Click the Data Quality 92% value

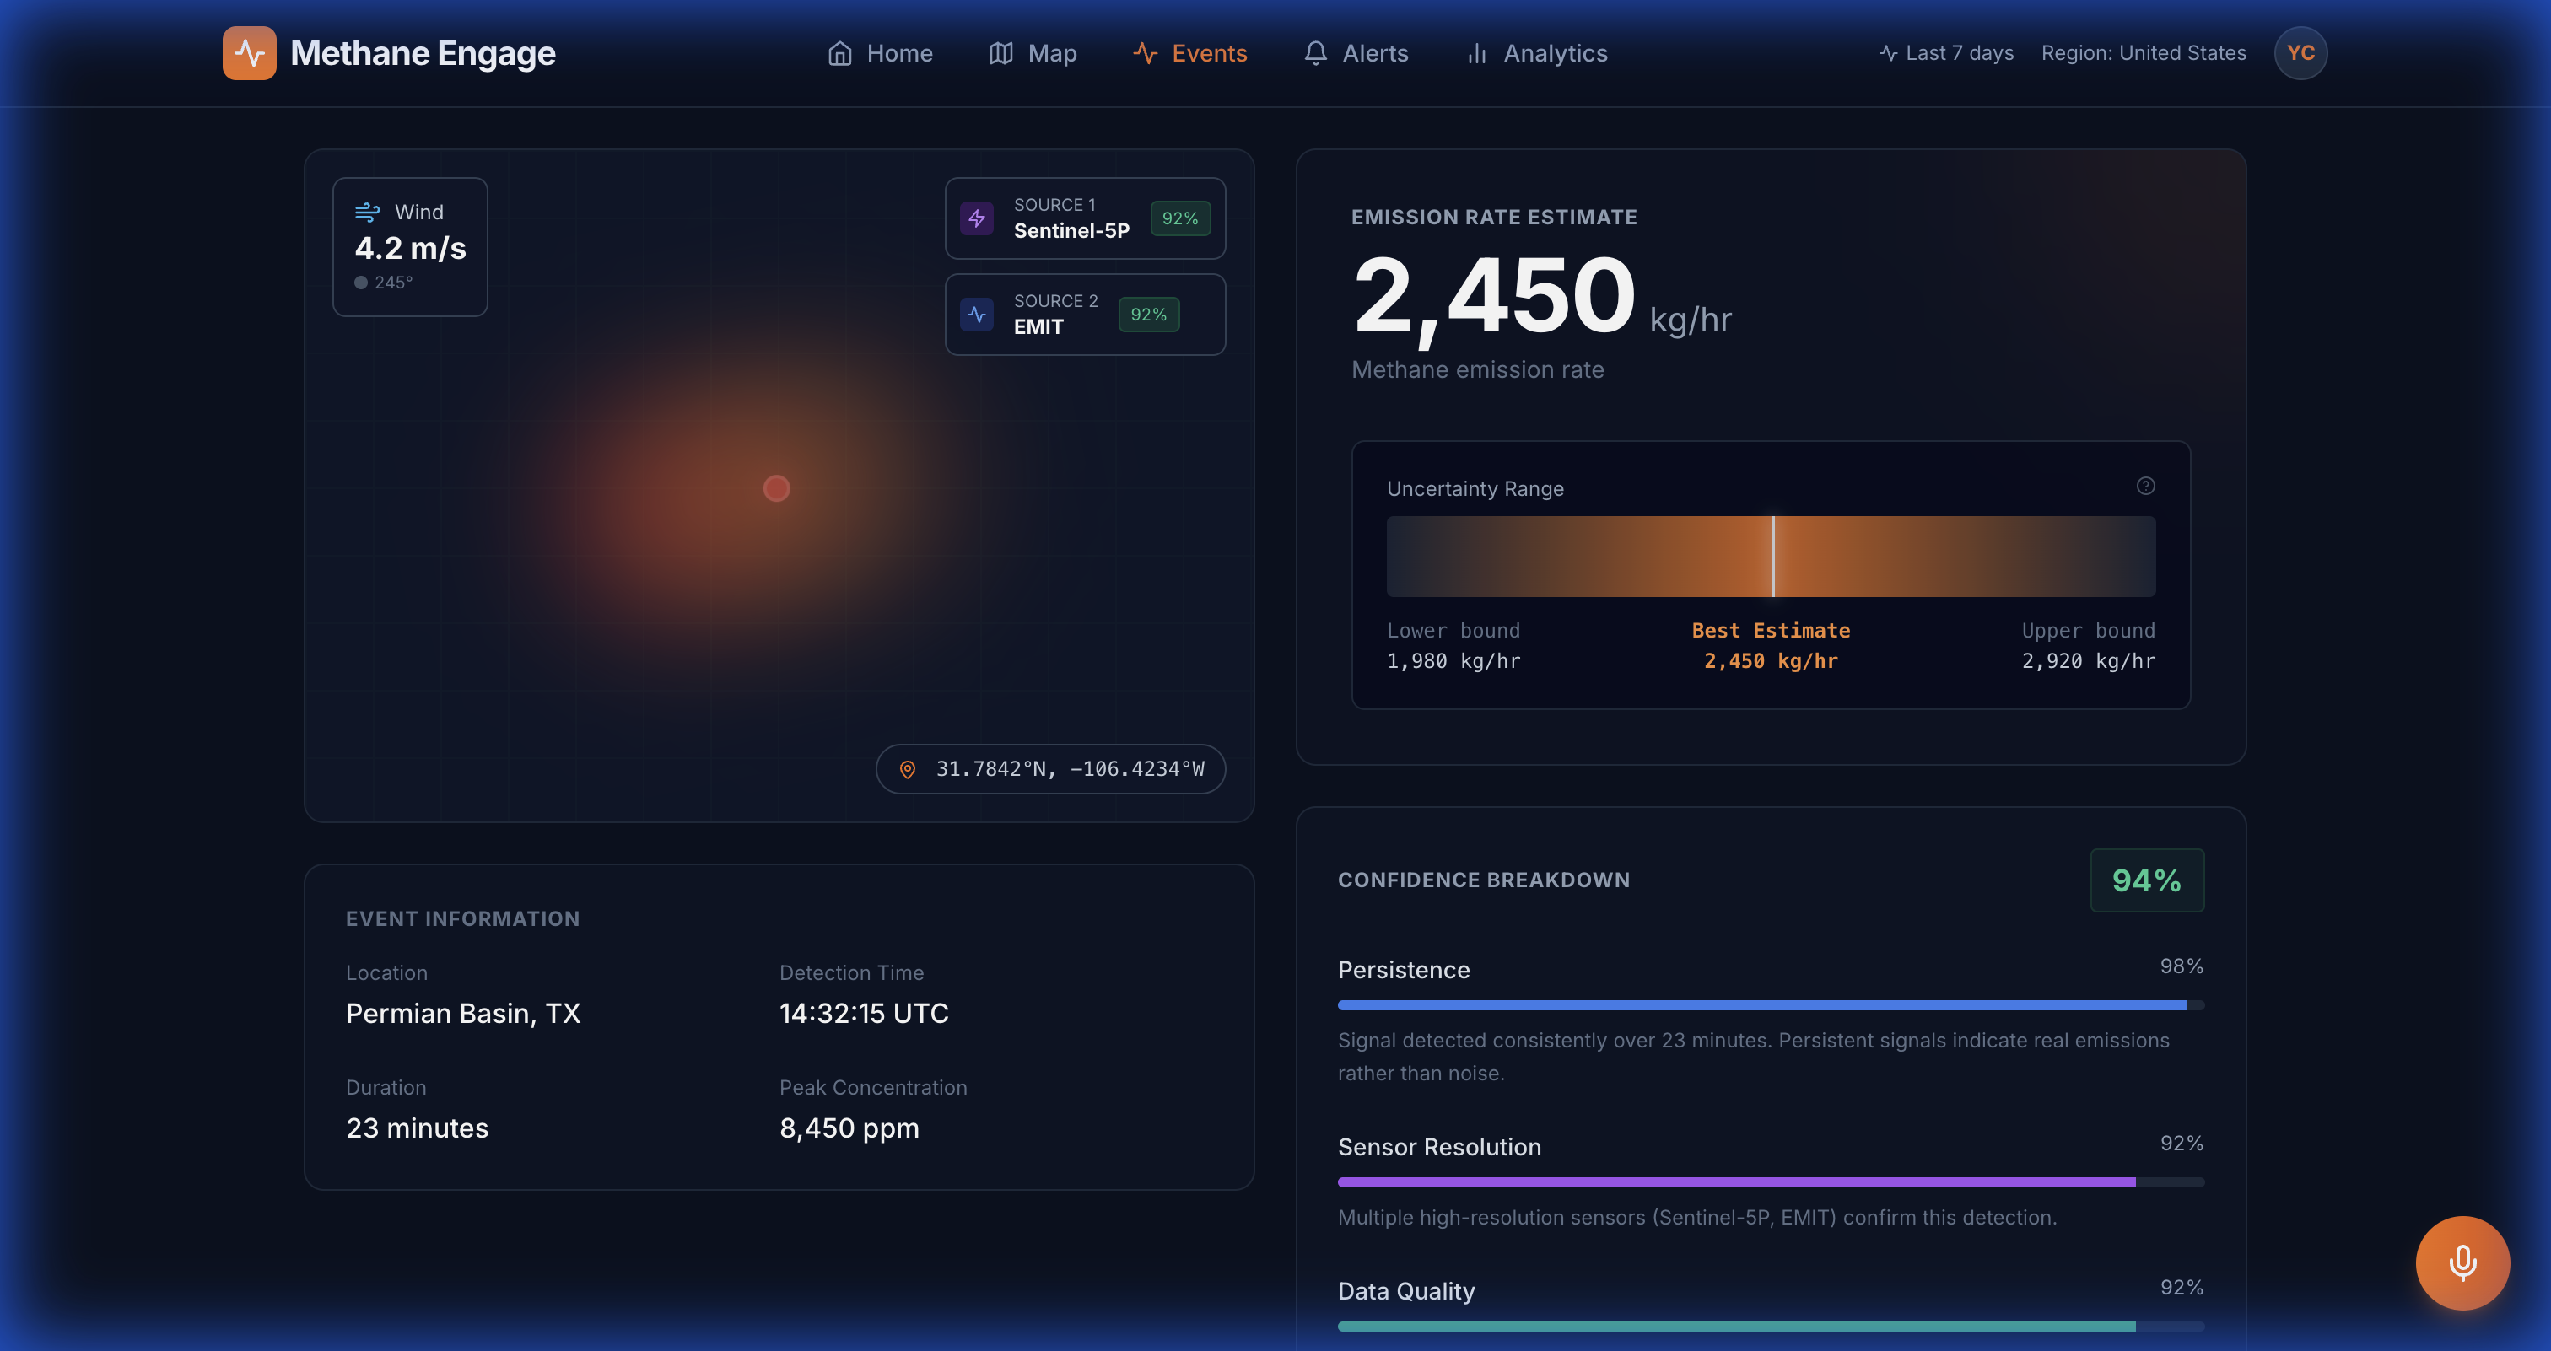click(2181, 1287)
